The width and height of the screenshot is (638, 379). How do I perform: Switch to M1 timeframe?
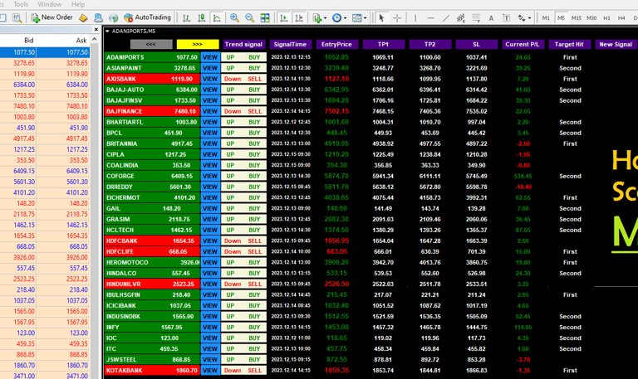pos(546,18)
